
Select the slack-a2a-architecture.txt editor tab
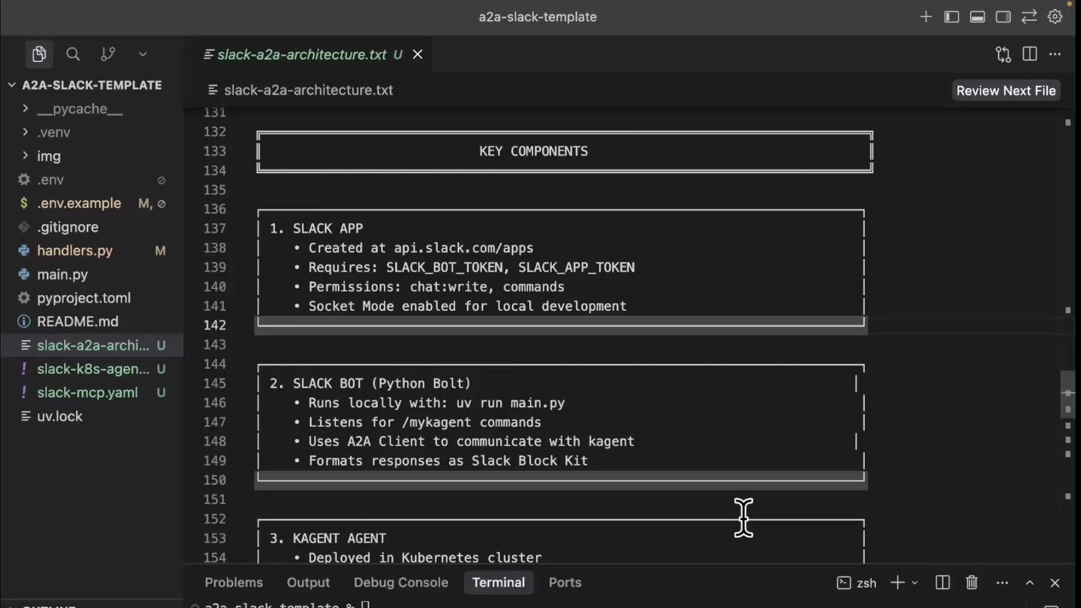click(x=303, y=55)
